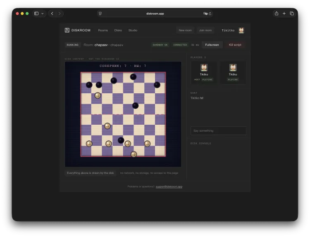Viewport: 310px width, 237px height.
Task: Open a new tab with plus icon
Action: (x=284, y=14)
